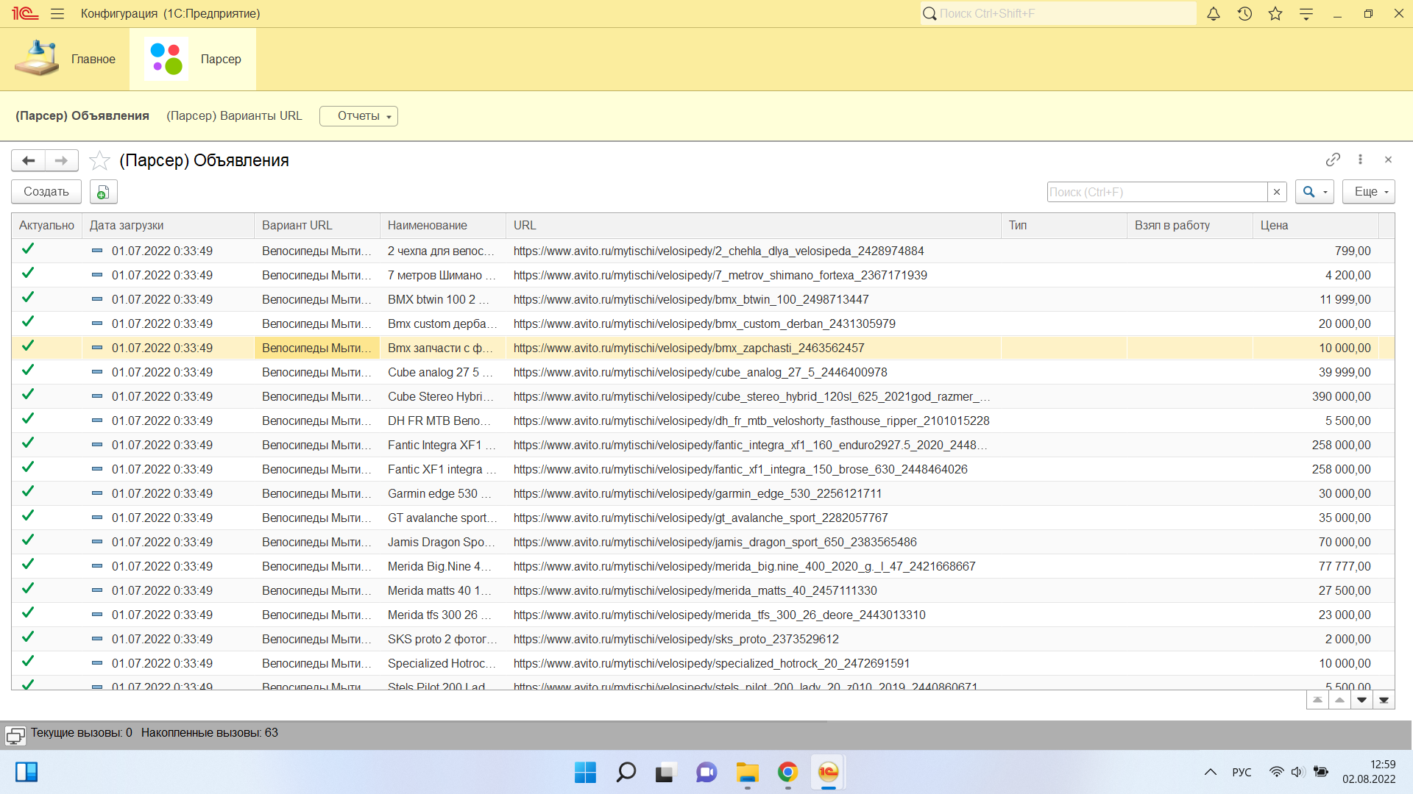Open the history clock icon
Viewport: 1413px width, 794px height.
click(1244, 13)
